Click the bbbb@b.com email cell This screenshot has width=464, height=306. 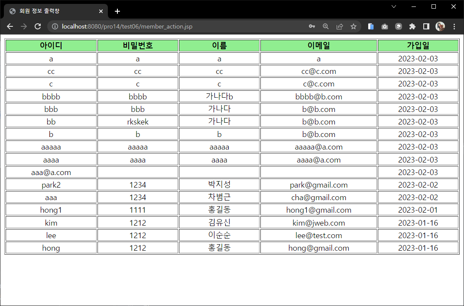pyautogui.click(x=319, y=96)
